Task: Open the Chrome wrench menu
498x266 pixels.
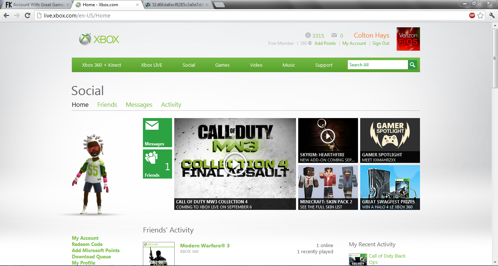Action: pos(492,15)
